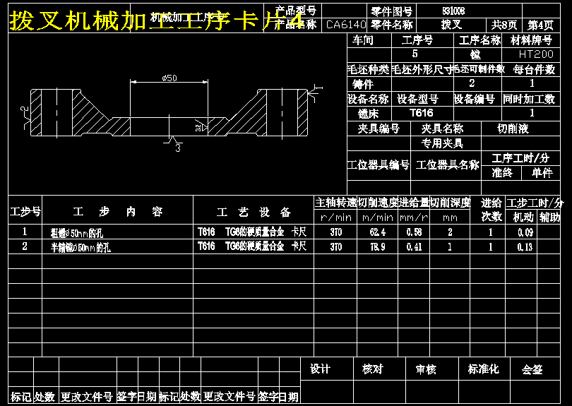
Task: Click the 标准化 signature header
Action: [x=483, y=369]
